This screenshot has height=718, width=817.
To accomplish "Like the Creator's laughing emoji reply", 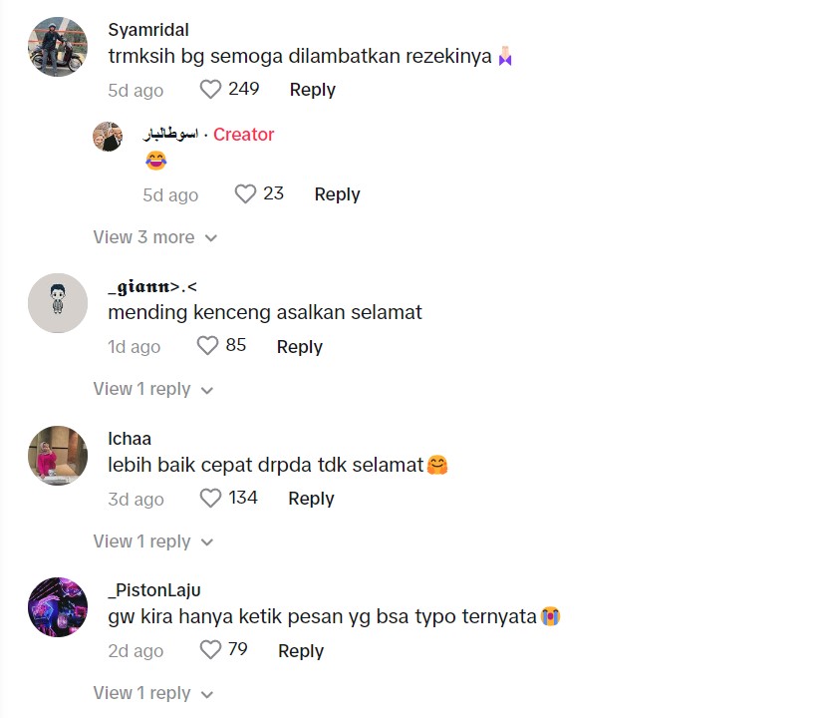I will pyautogui.click(x=245, y=194).
